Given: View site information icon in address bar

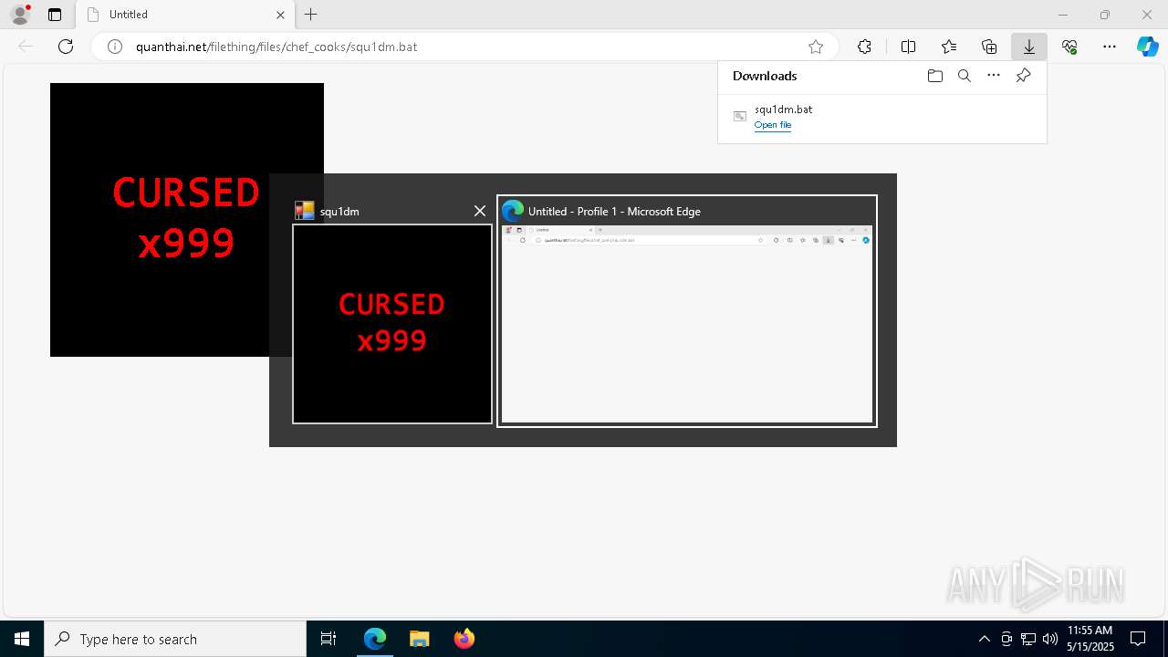Looking at the screenshot, I should point(115,47).
